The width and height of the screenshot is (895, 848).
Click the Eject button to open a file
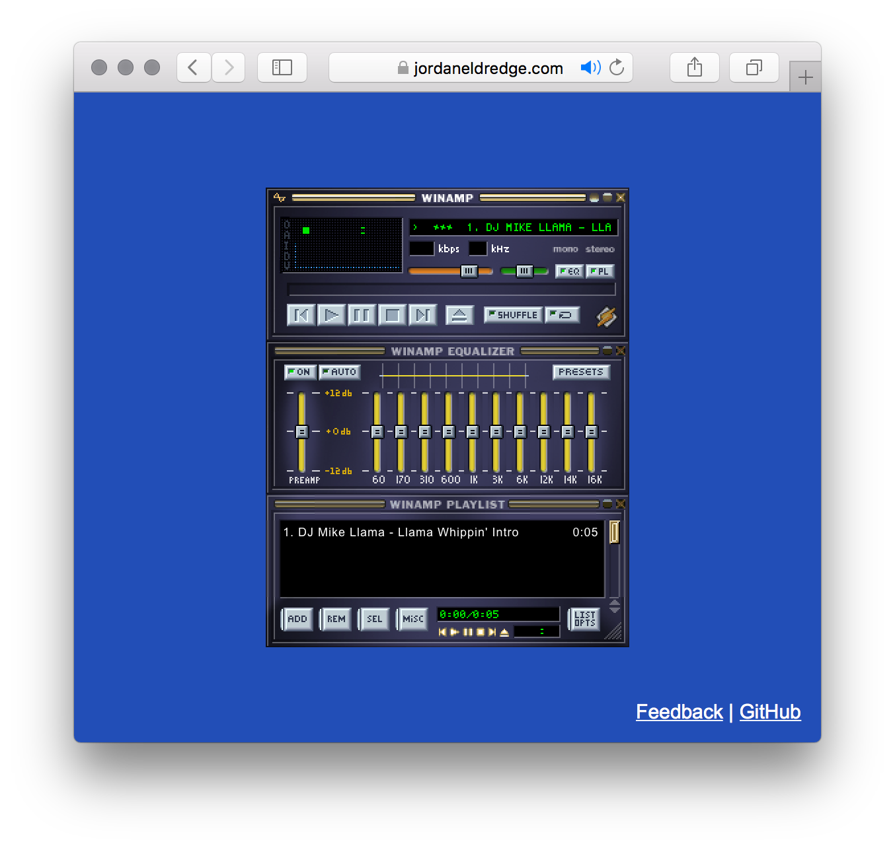click(x=459, y=315)
